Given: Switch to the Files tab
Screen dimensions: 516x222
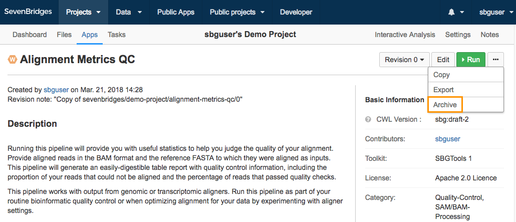Looking at the screenshot, I should 64,35.
